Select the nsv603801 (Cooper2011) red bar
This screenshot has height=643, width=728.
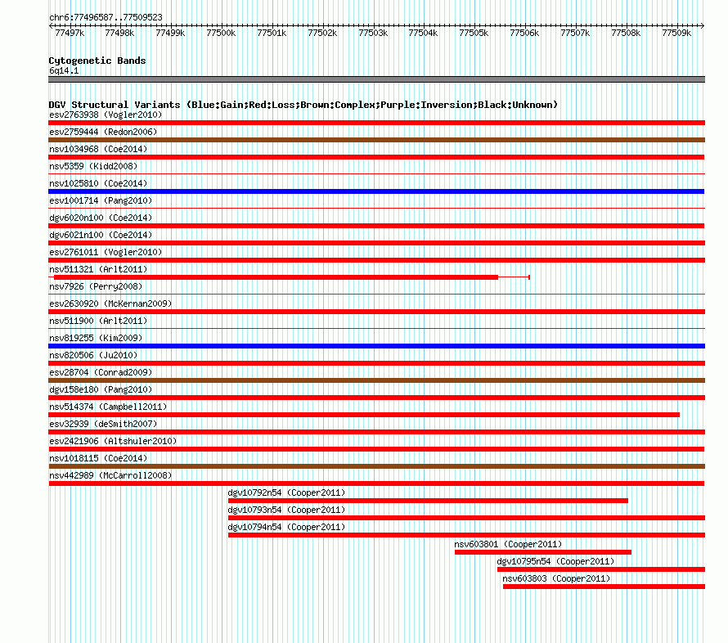[x=543, y=552]
